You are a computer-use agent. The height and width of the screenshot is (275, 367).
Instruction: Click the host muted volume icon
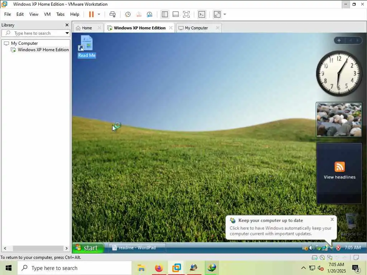tap(321, 268)
